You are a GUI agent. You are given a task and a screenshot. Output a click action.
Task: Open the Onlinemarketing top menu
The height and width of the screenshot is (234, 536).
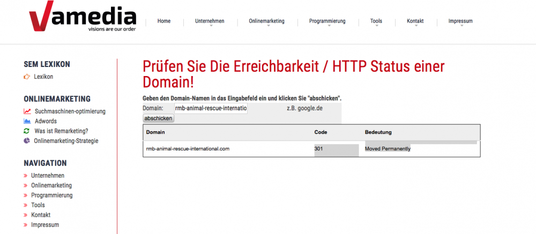(266, 21)
